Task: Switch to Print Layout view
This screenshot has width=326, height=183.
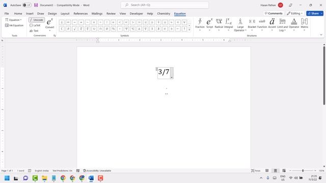Action: [275, 171]
